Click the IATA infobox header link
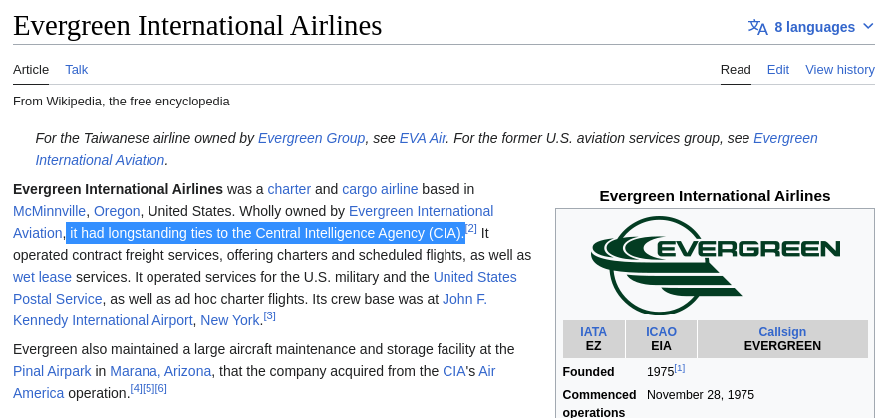The height and width of the screenshot is (418, 892). (x=594, y=332)
